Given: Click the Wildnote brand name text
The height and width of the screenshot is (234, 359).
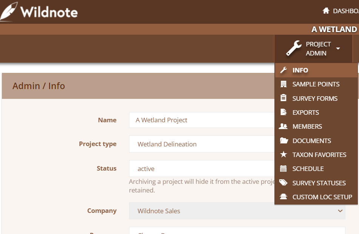Looking at the screenshot, I should [x=49, y=12].
